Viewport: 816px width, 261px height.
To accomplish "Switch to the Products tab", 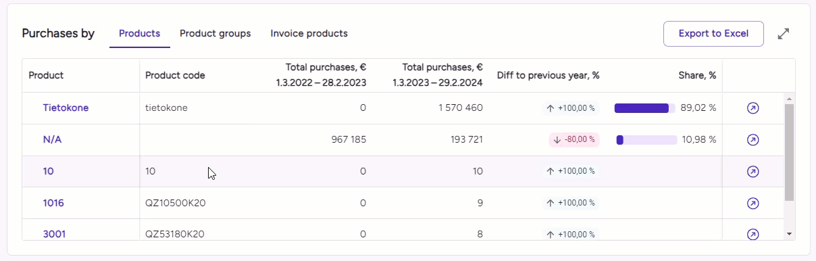I will coord(139,33).
